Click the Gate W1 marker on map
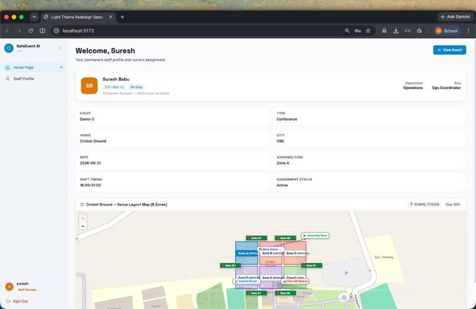This screenshot has width=476, height=309. (x=230, y=265)
